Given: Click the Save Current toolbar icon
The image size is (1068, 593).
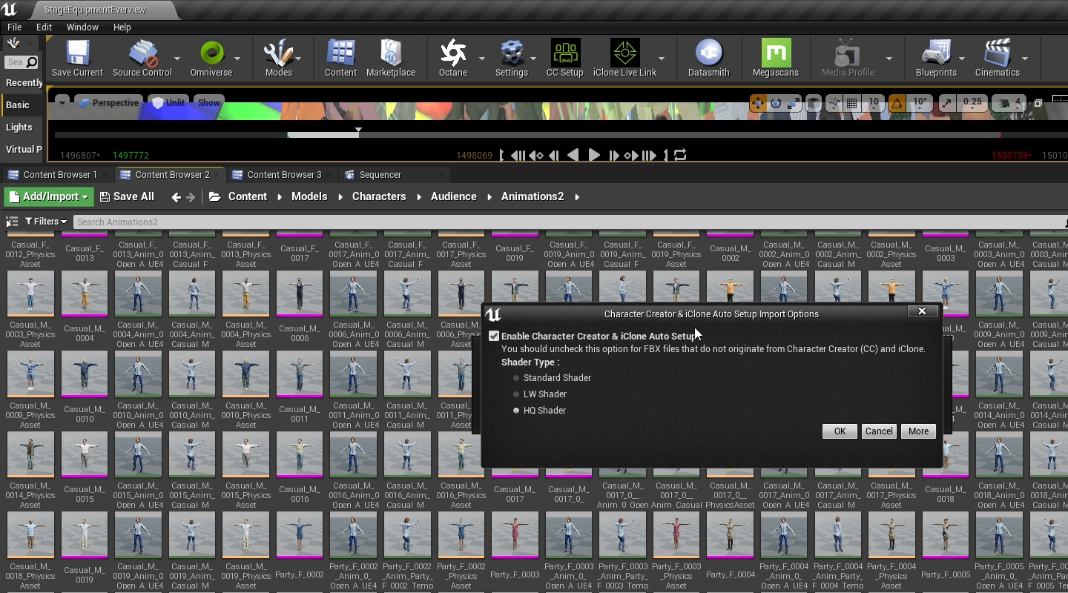Looking at the screenshot, I should (x=77, y=58).
